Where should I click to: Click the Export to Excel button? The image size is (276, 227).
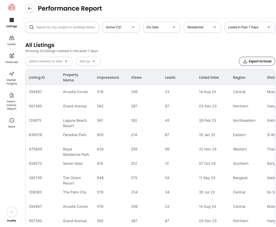coord(257,61)
